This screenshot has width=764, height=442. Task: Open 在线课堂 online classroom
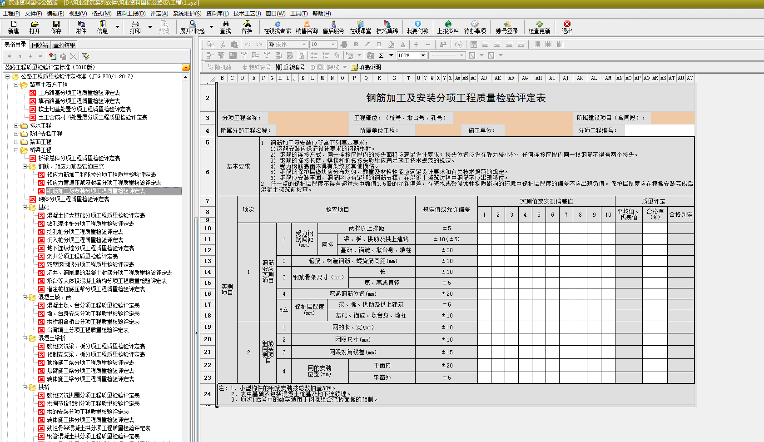click(x=360, y=27)
